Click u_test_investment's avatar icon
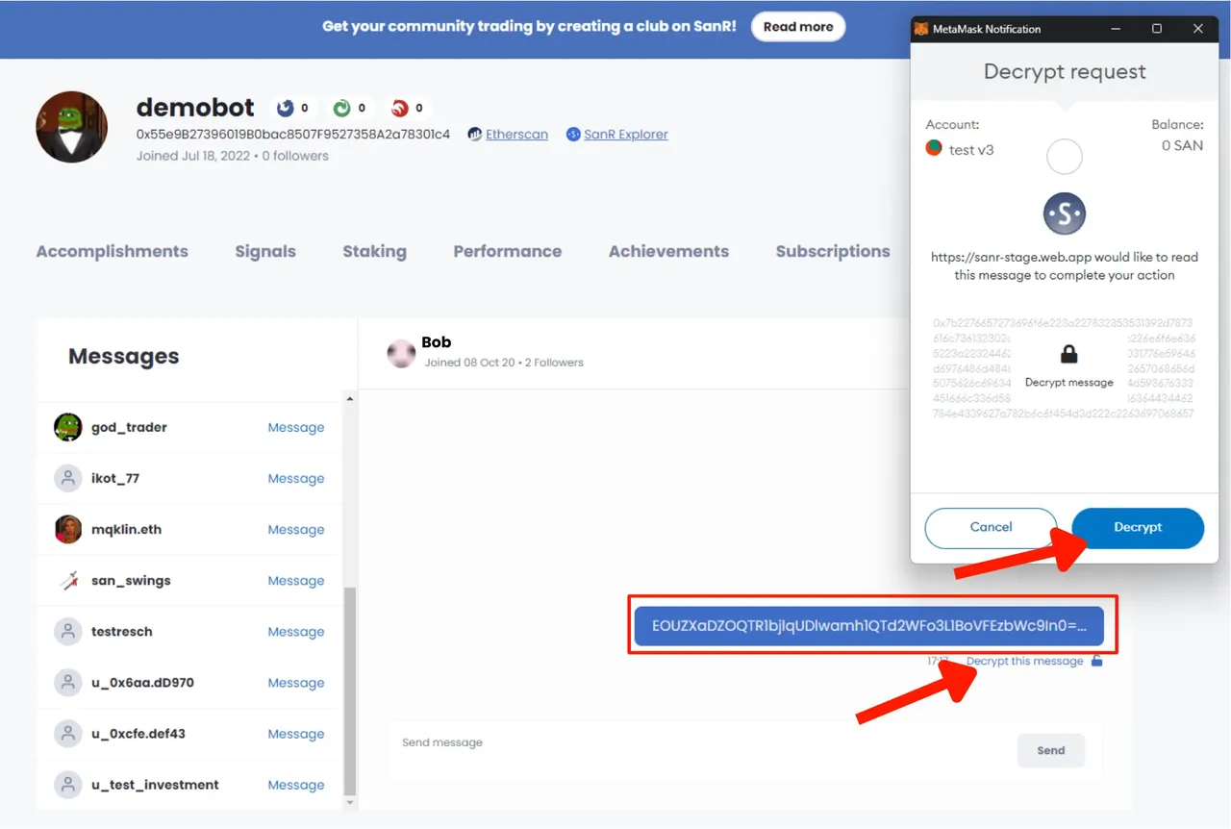This screenshot has width=1231, height=829. 67,784
